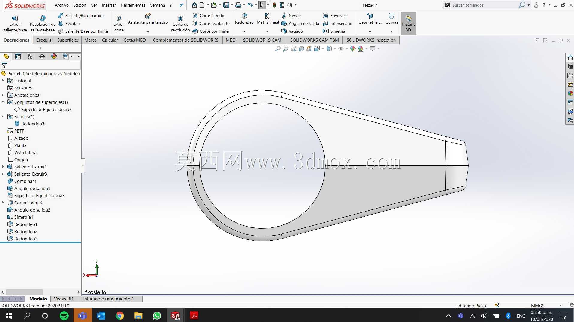The width and height of the screenshot is (574, 322).
Task: Toggle hide/show items eye icon
Action: 341,49
